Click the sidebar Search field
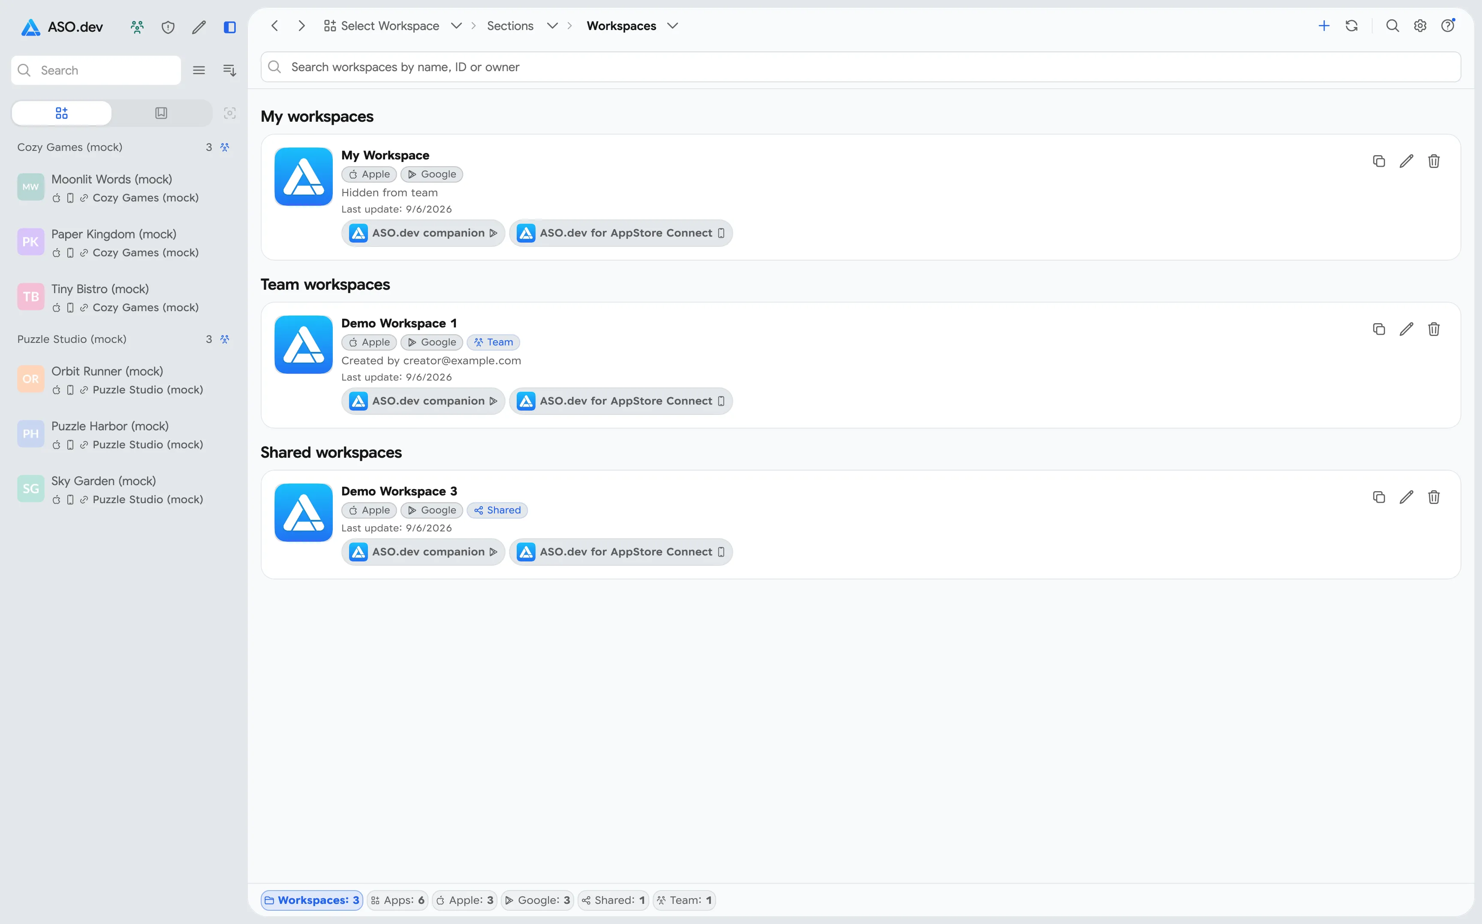The width and height of the screenshot is (1482, 924). (x=96, y=70)
